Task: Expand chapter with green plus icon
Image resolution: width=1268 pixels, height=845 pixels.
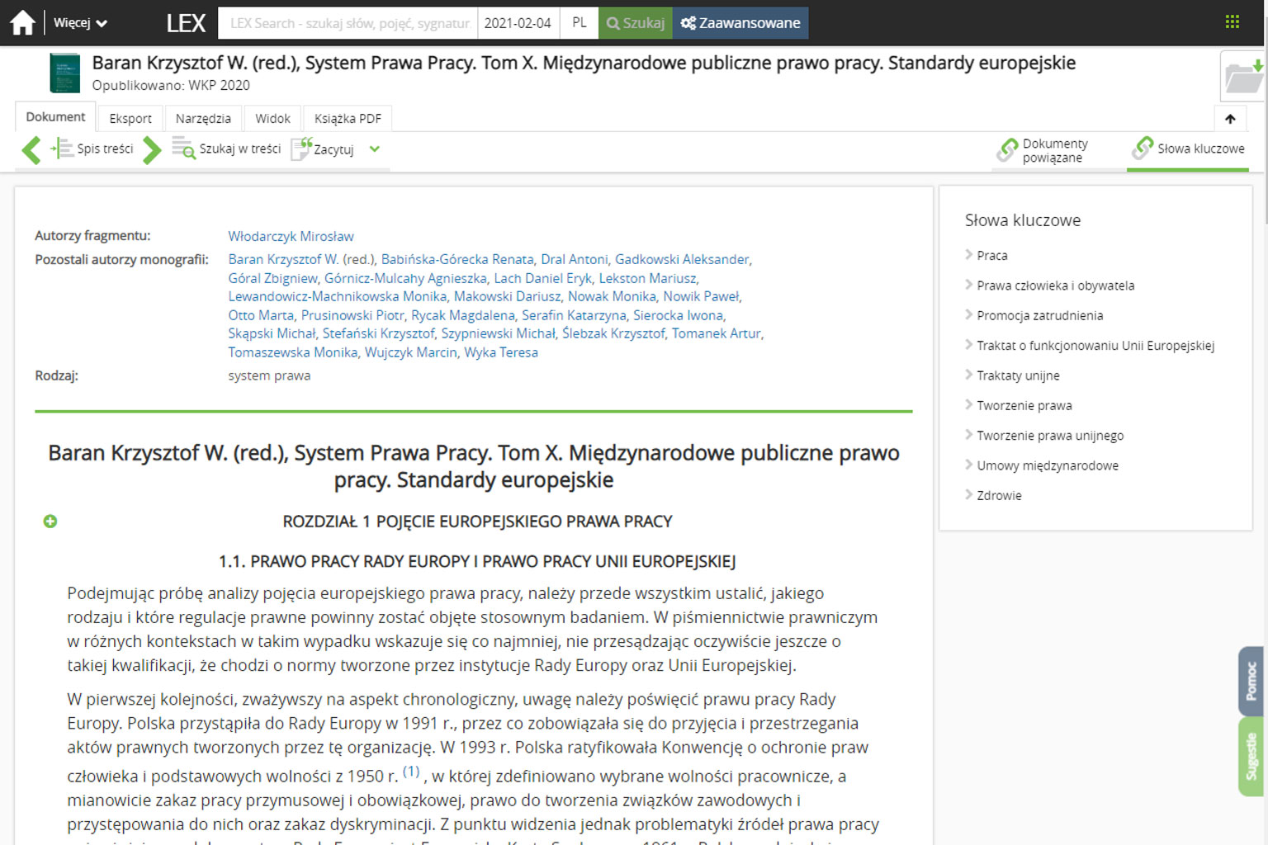Action: click(x=50, y=522)
